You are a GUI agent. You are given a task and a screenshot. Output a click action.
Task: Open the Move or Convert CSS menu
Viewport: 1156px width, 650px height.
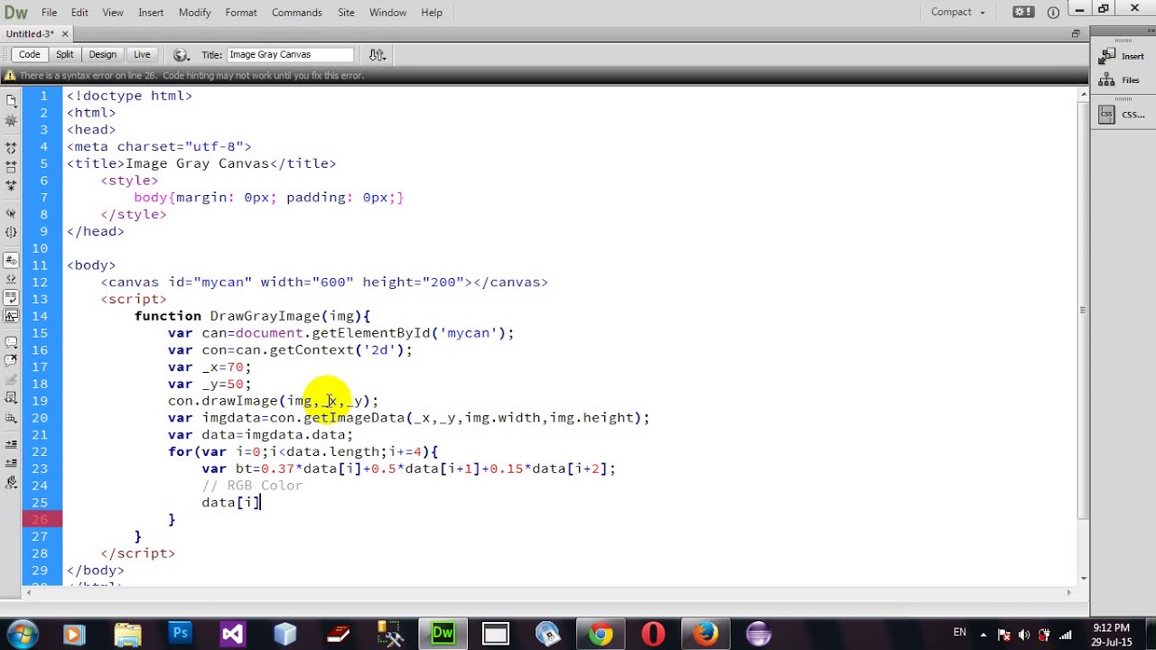[x=11, y=417]
